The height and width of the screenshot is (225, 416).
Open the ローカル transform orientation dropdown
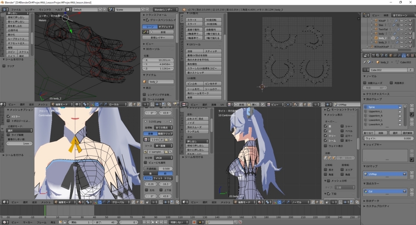[x=117, y=104]
